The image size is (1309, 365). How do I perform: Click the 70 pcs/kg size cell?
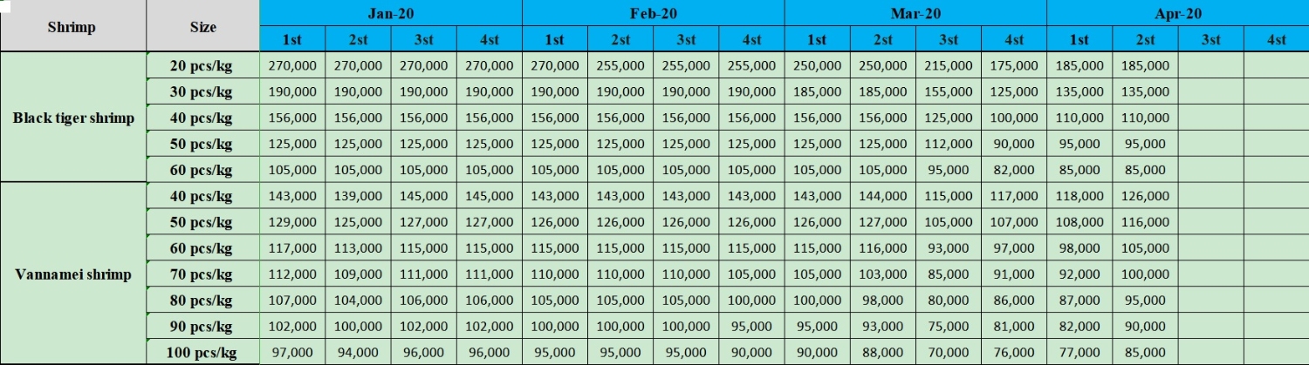click(202, 274)
